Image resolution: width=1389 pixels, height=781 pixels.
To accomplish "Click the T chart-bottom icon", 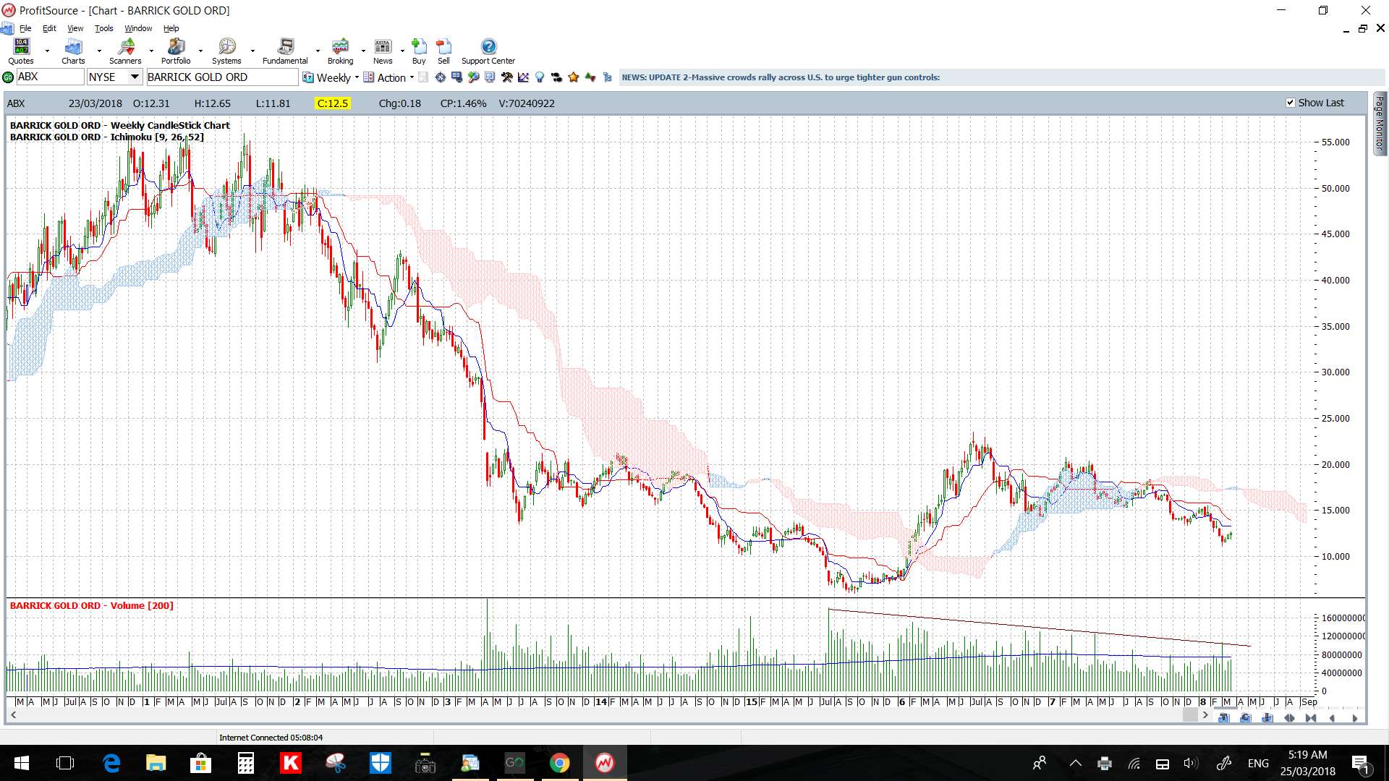I will coord(1224,718).
